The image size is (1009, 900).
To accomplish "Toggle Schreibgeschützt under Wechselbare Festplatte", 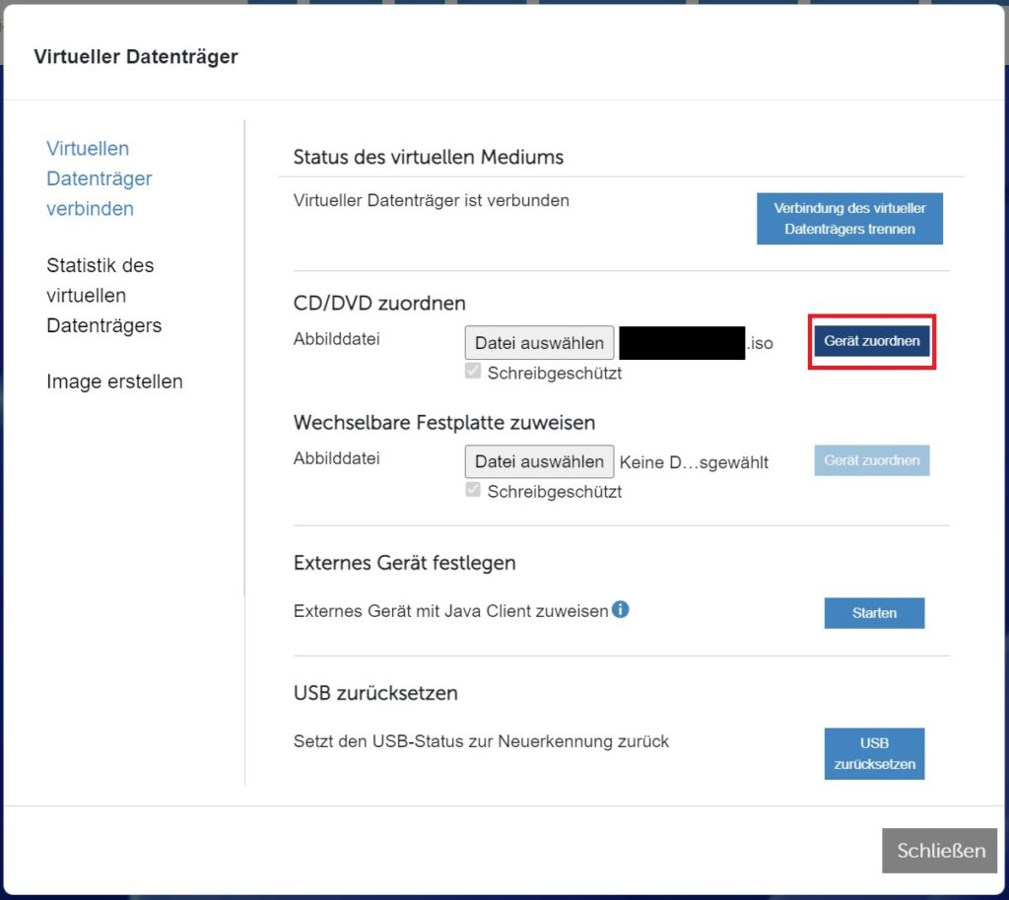I will 473,489.
